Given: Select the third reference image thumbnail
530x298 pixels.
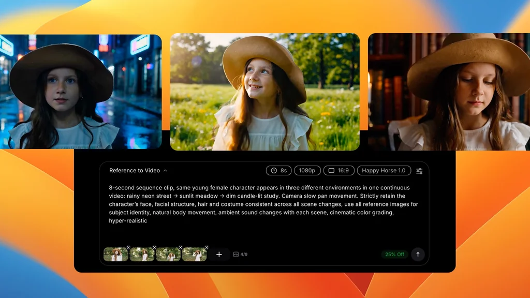Looking at the screenshot, I should 168,255.
